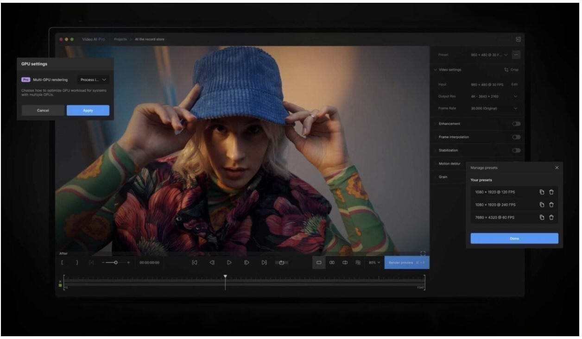
Task: Open the Preset dropdown
Action: tap(489, 55)
